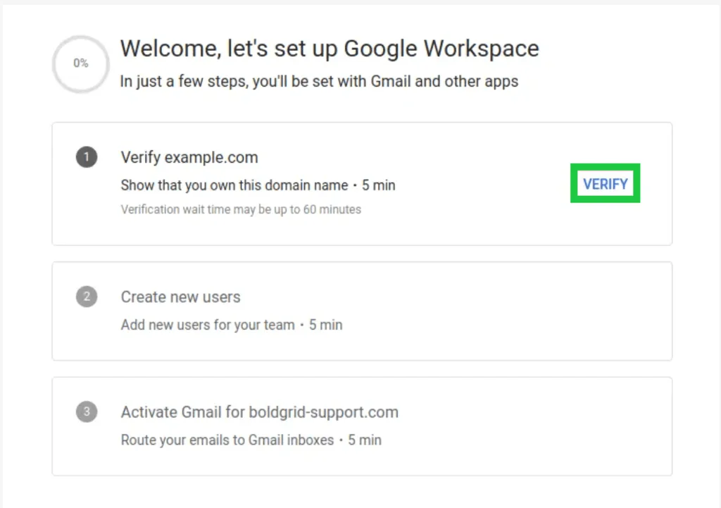Click the step 2 number badge
721x508 pixels.
point(87,297)
